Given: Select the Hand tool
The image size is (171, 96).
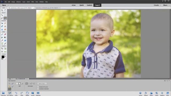Looking at the screenshot, I should [5, 10].
